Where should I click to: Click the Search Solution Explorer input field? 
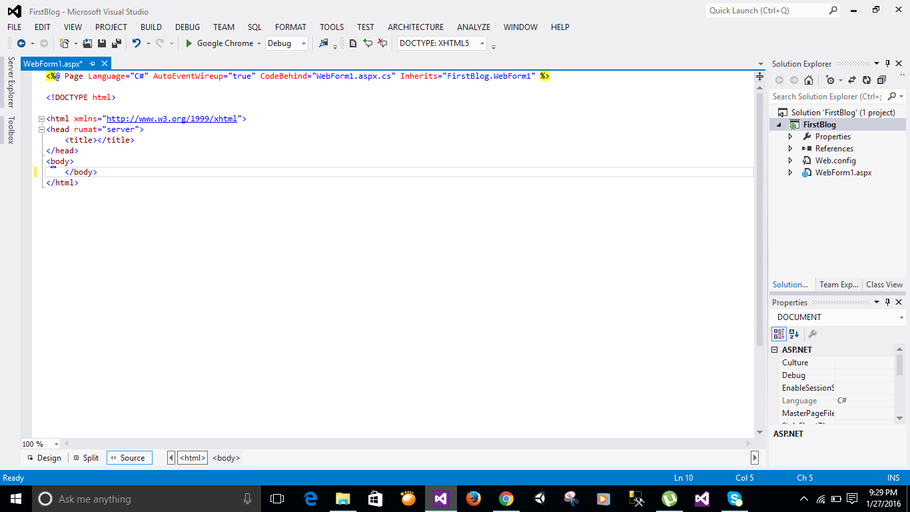pyautogui.click(x=828, y=97)
